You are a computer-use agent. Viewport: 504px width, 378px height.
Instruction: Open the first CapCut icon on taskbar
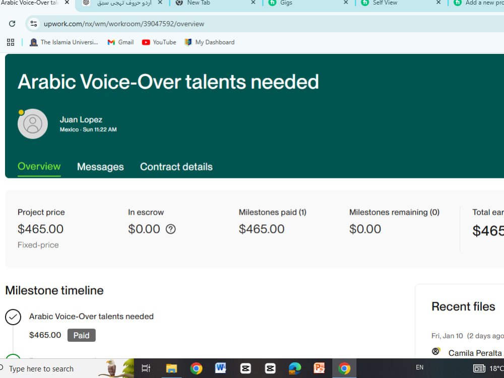click(x=245, y=368)
